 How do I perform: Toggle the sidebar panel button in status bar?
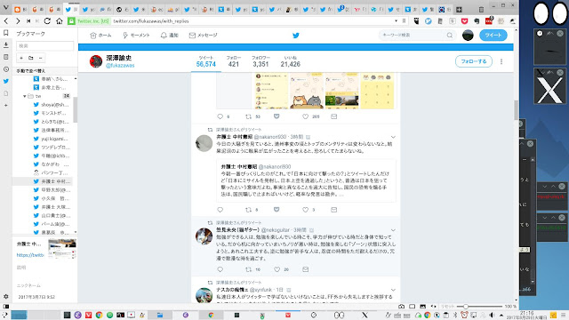6,307
